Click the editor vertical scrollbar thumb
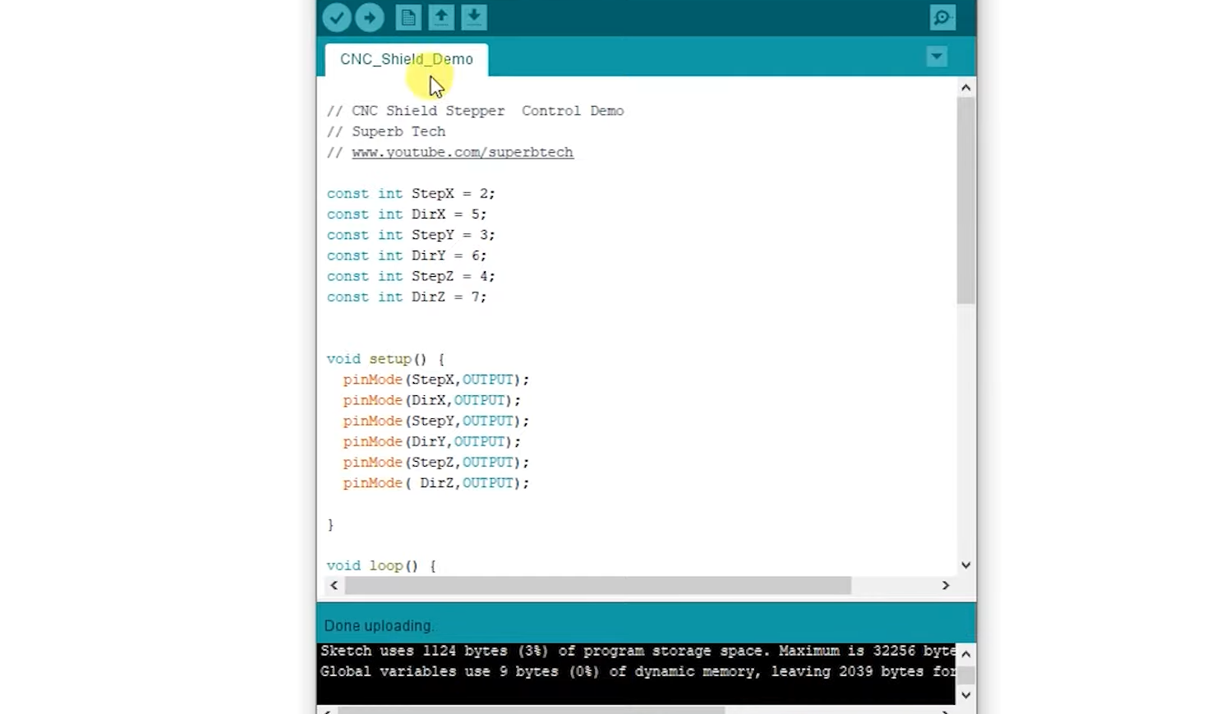 pos(966,200)
